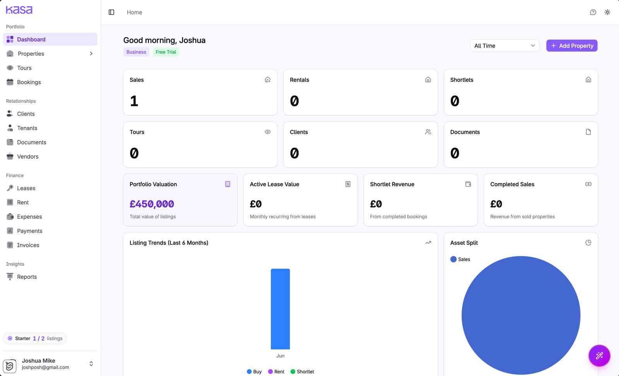Click the Documents card file icon
619x376 pixels.
[x=588, y=132]
